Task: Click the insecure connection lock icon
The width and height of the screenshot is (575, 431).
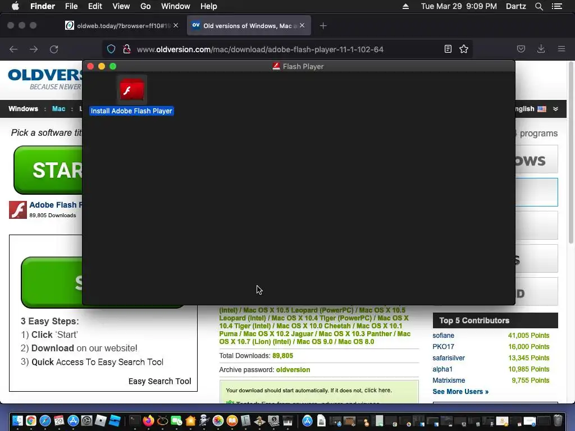Action: coord(127,49)
